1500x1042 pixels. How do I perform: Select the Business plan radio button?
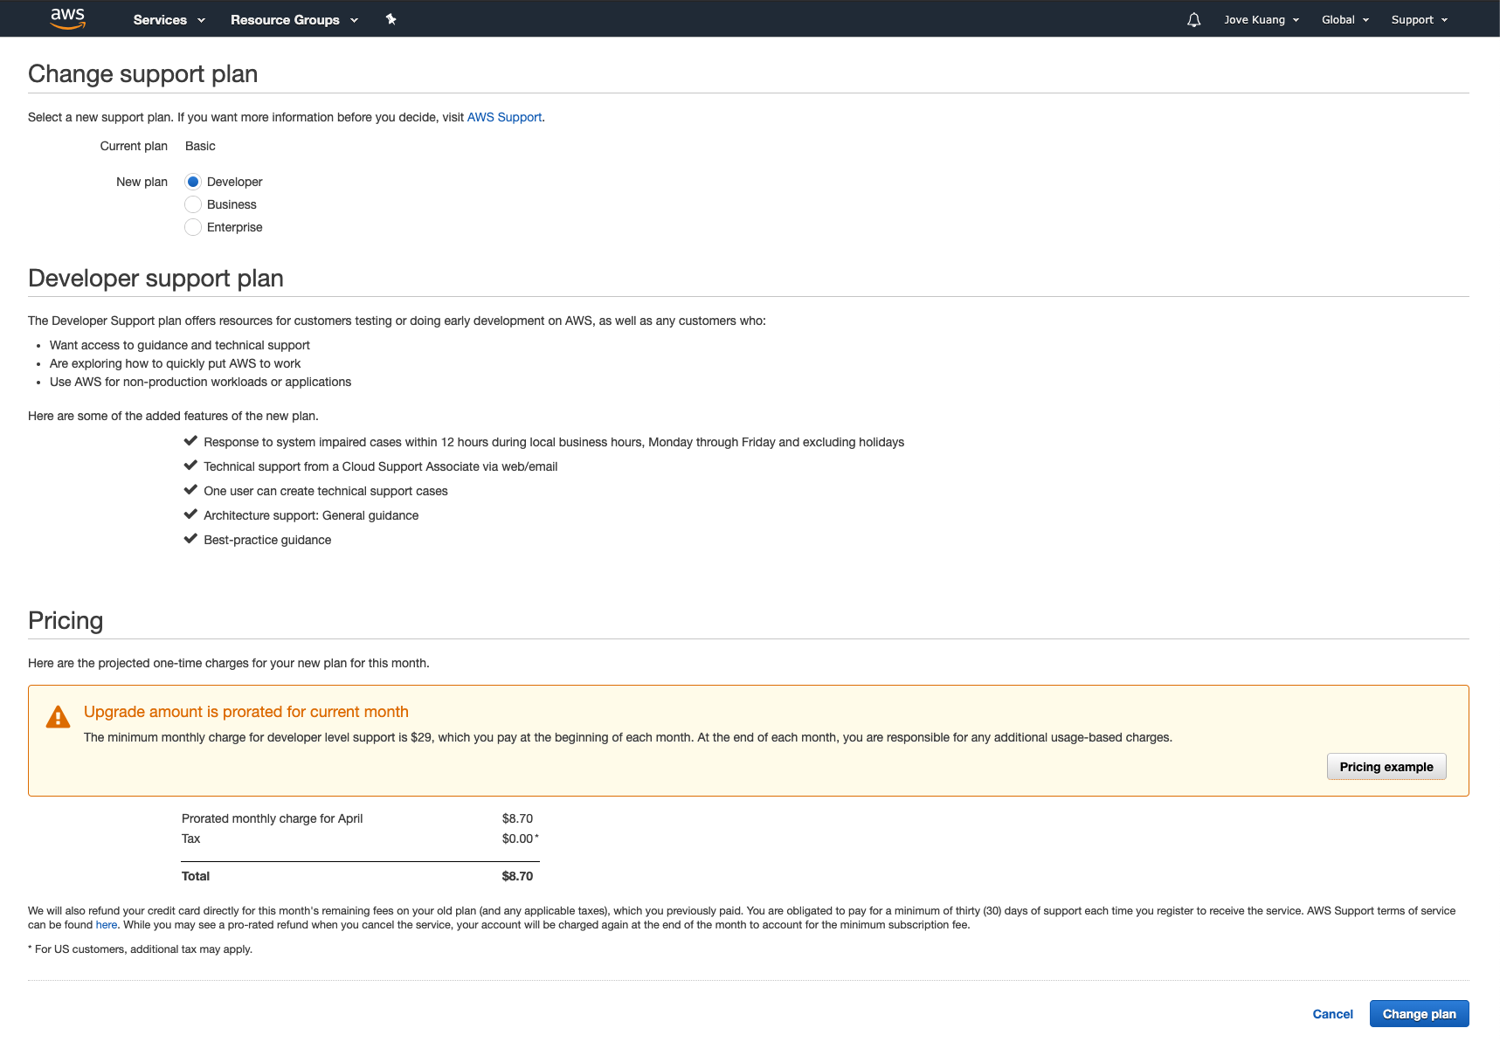pos(193,204)
